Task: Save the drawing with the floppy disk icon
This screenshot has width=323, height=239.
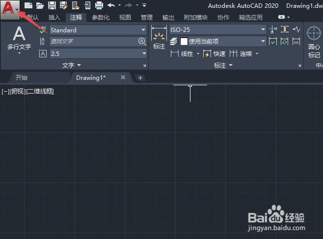Action: (x=52, y=5)
